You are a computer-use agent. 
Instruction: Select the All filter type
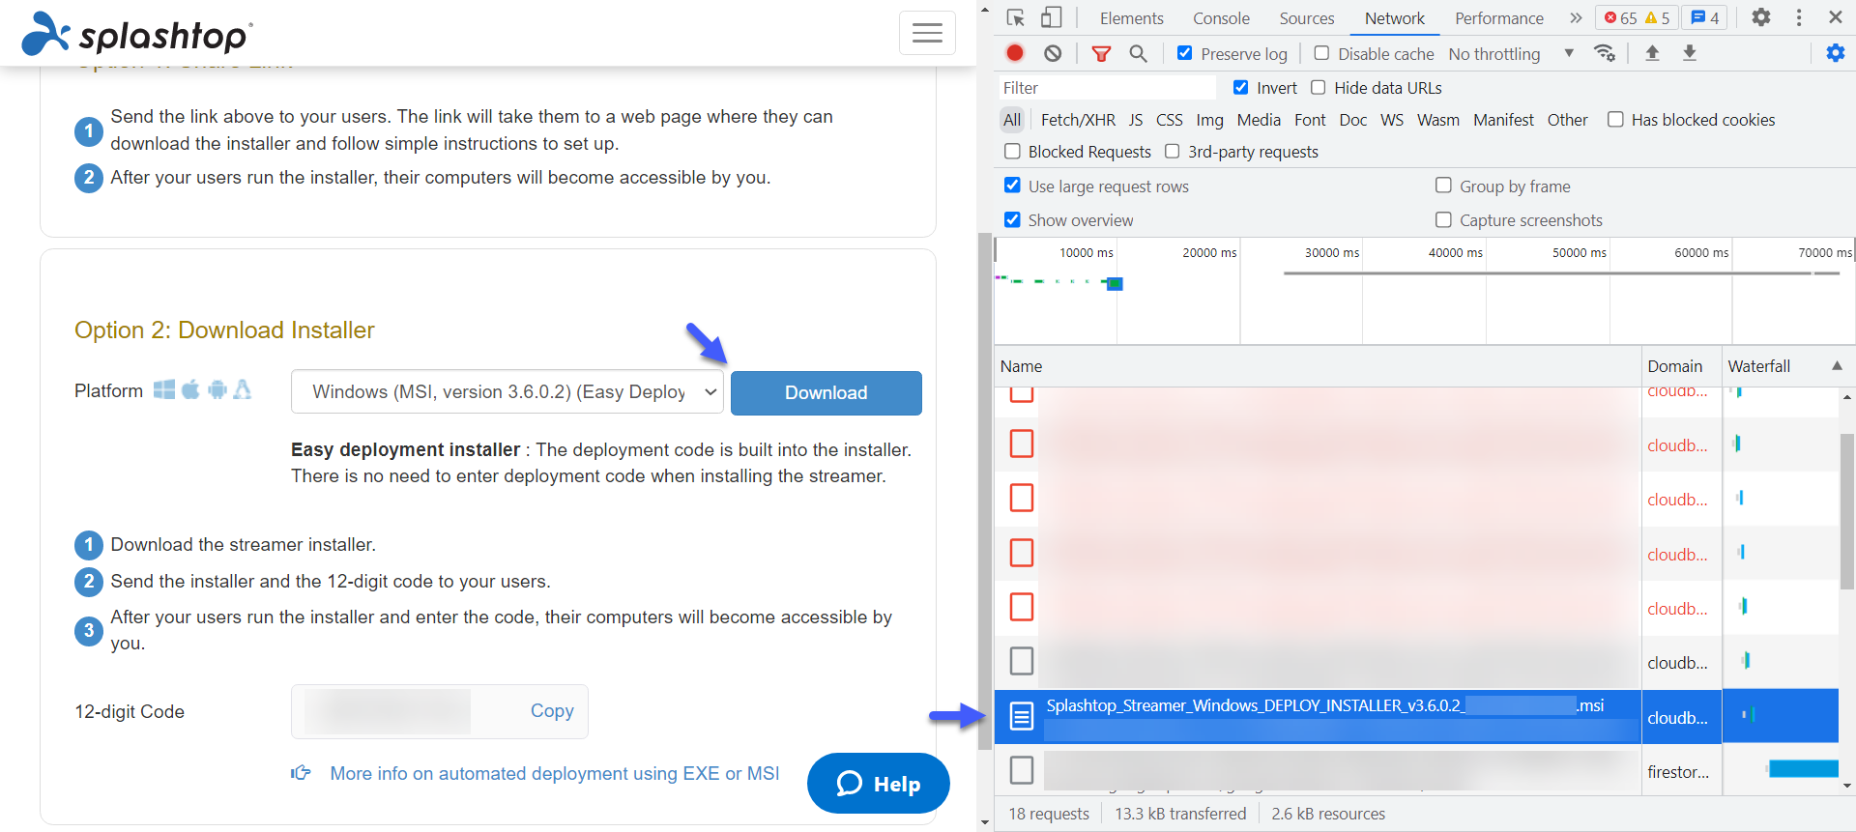click(x=1012, y=120)
